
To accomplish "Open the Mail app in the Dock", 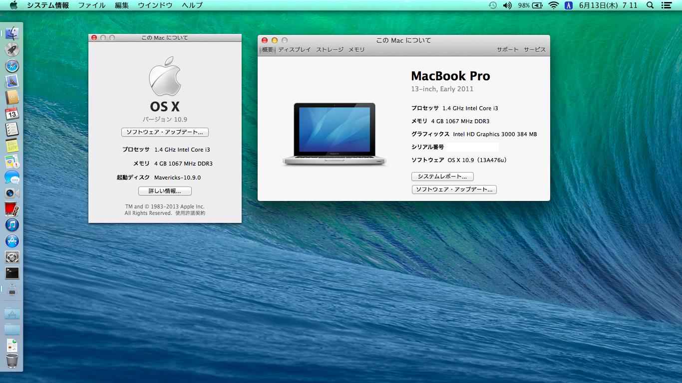I will click(x=12, y=81).
